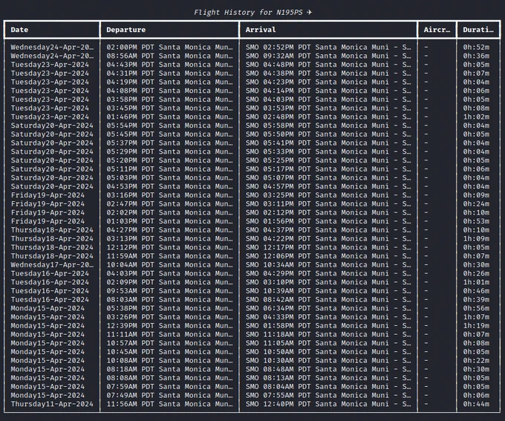
Task: Click the airplane icon beside N195PS title
Action: click(x=309, y=12)
